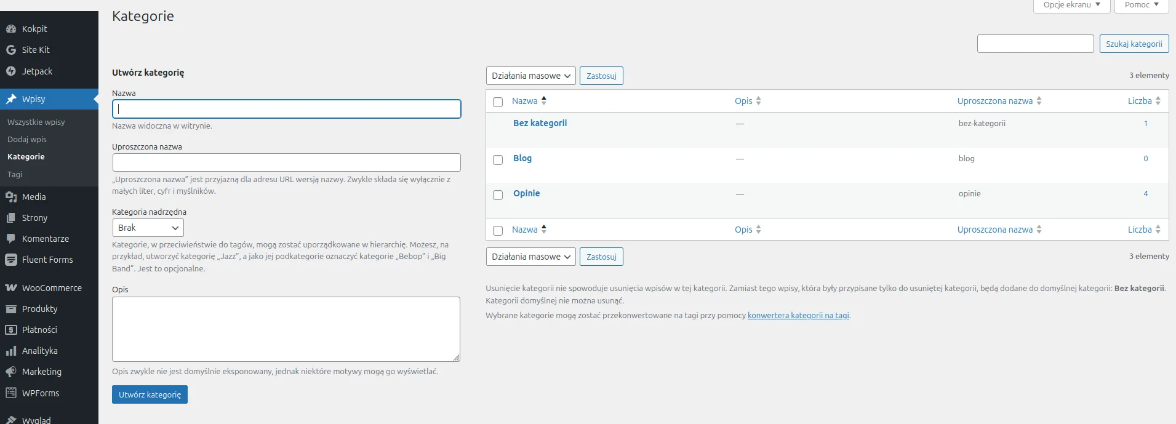Grab the Opis textarea resize handle

(456, 358)
